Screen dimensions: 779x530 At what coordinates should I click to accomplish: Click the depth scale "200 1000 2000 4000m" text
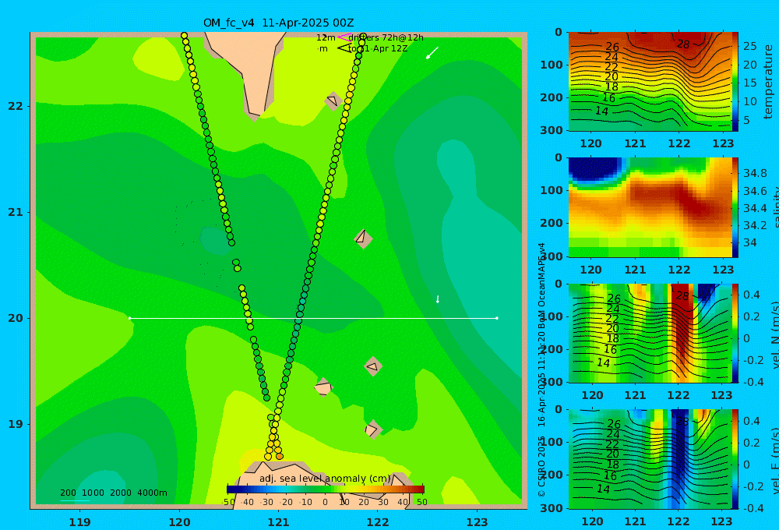[x=114, y=493]
